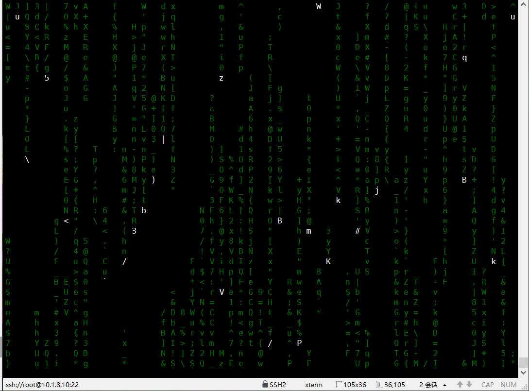The height and width of the screenshot is (391, 529).
Task: Click the terminal vertical scrollbar thumb
Action: click(x=523, y=362)
